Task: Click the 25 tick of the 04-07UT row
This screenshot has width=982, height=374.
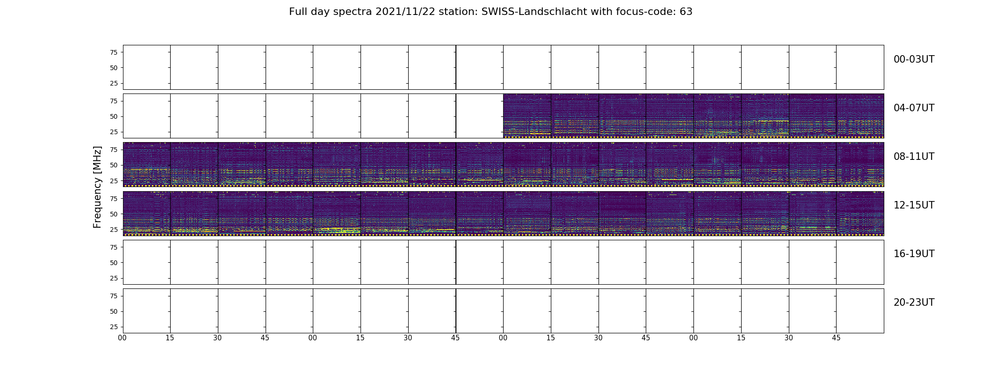Action: pyautogui.click(x=114, y=132)
